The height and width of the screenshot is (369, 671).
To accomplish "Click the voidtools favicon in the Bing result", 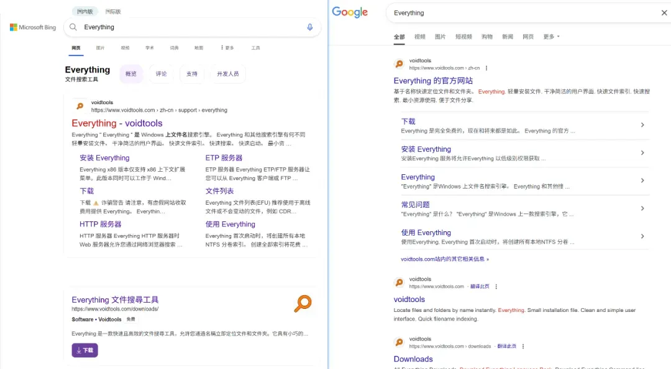I will (x=80, y=106).
